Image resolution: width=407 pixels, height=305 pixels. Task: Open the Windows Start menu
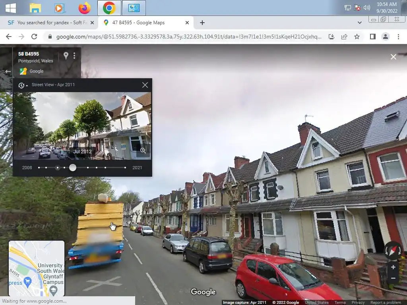click(x=11, y=8)
